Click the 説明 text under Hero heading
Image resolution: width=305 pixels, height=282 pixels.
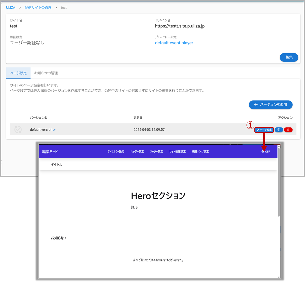135,207
